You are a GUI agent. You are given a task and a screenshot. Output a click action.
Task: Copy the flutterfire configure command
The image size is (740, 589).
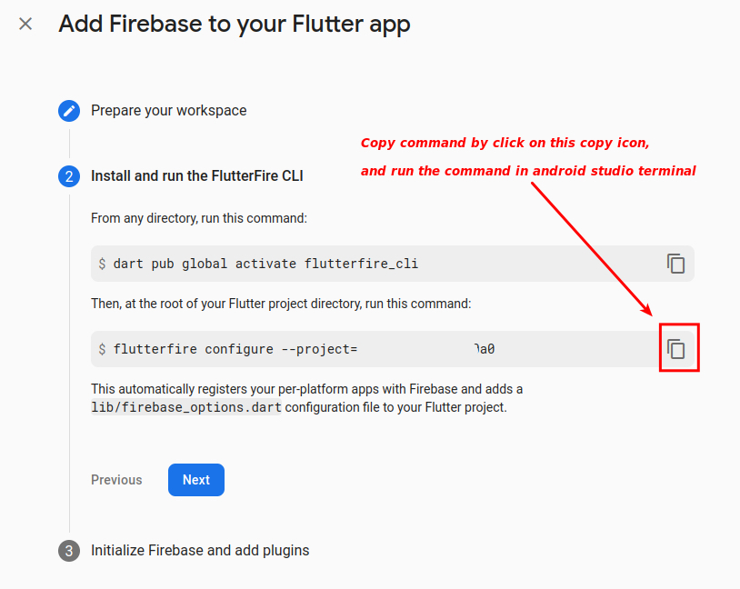[x=675, y=349]
